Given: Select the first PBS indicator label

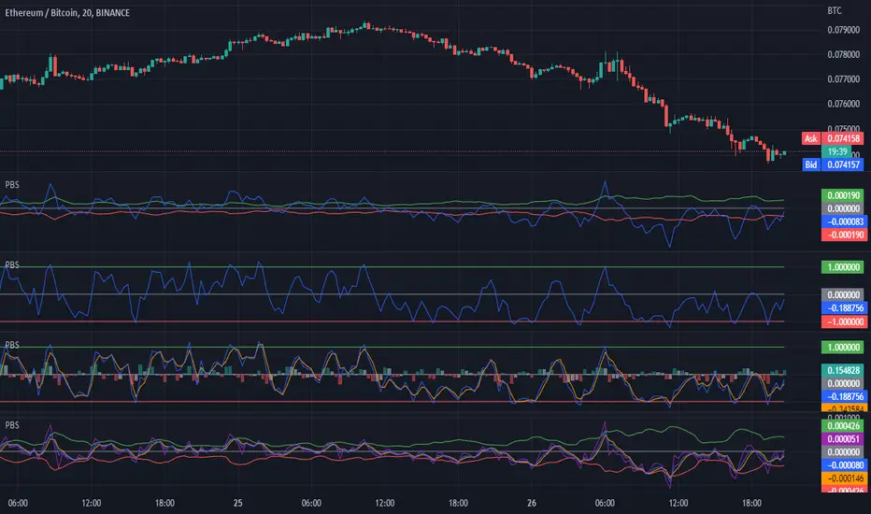Looking at the screenshot, I should coord(11,184).
